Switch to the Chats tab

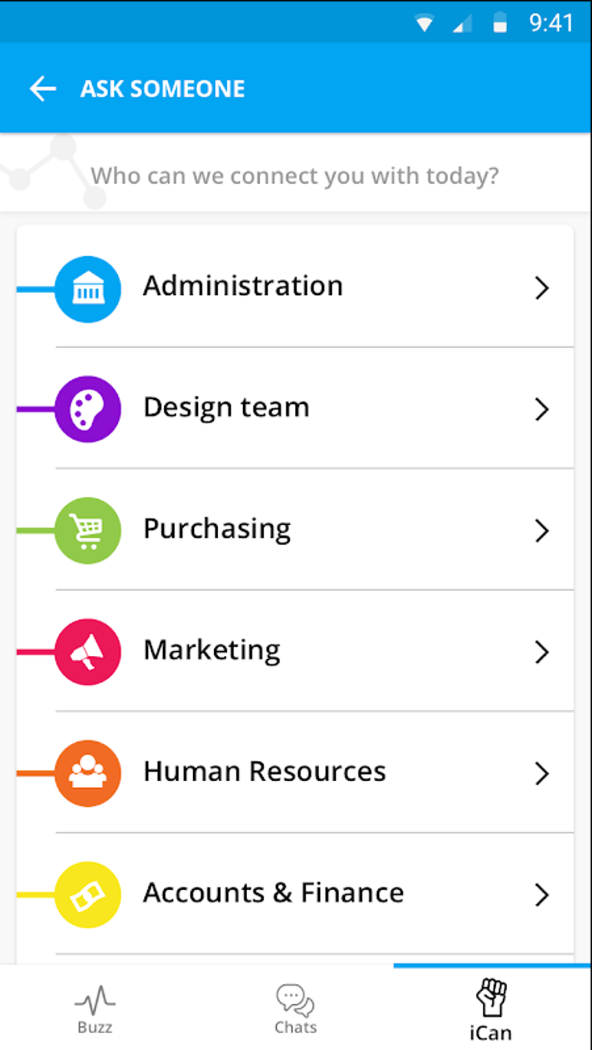[295, 1009]
